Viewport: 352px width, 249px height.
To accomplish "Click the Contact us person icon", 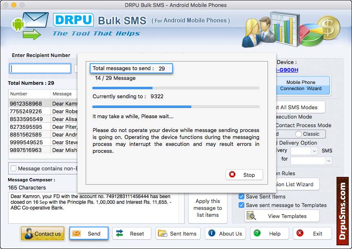I will coord(29,234).
